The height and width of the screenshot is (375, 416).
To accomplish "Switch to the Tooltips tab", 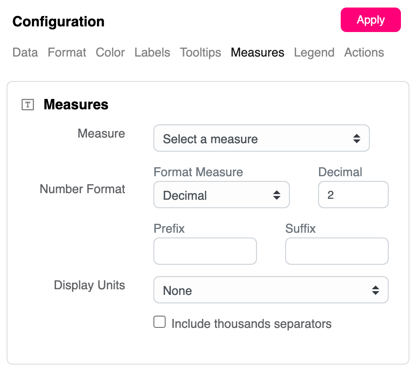I will 200,52.
